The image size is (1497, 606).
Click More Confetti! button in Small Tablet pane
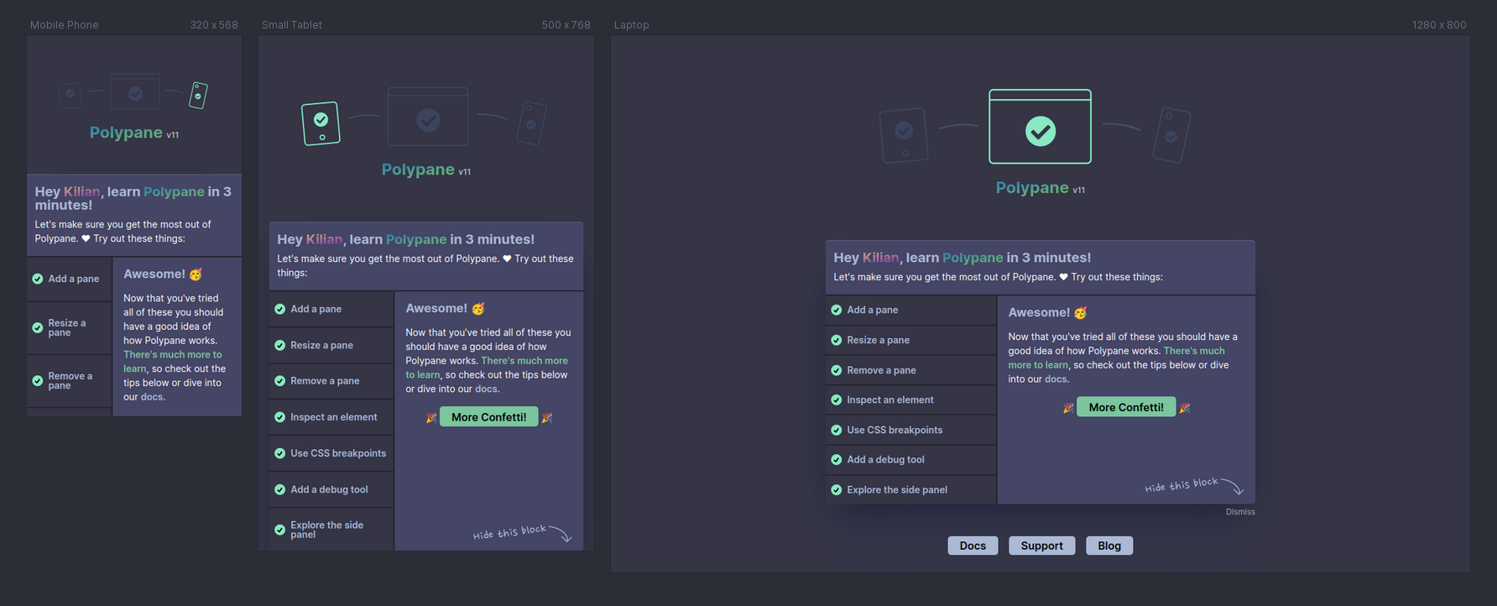pos(489,417)
